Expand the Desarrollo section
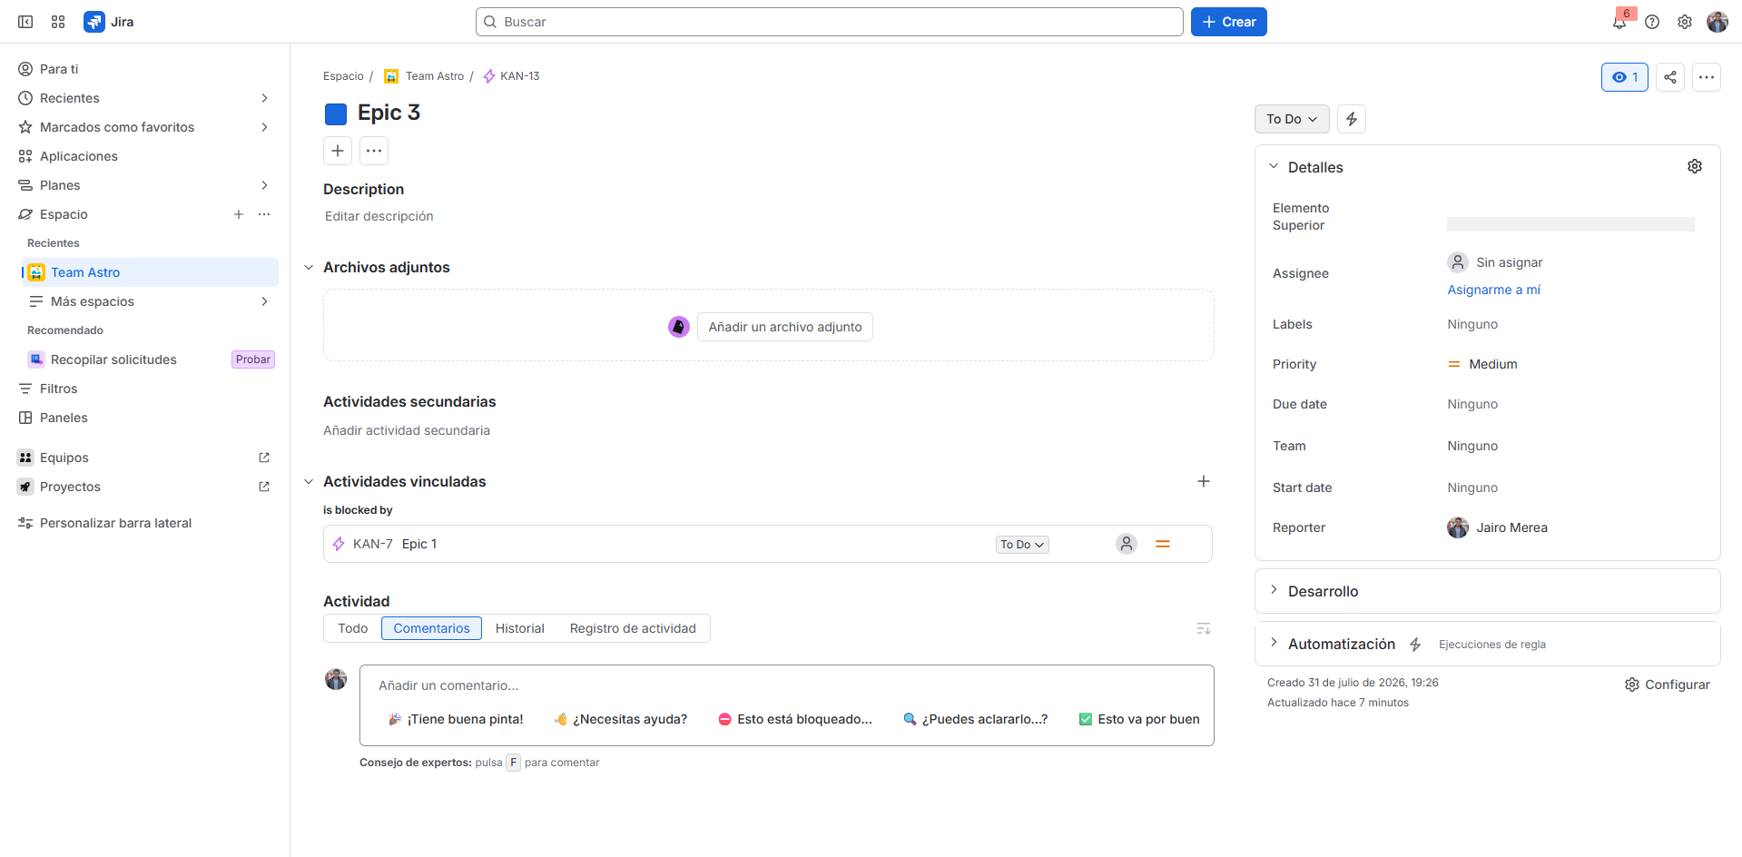Viewport: 1742px width, 857px height. [1274, 590]
